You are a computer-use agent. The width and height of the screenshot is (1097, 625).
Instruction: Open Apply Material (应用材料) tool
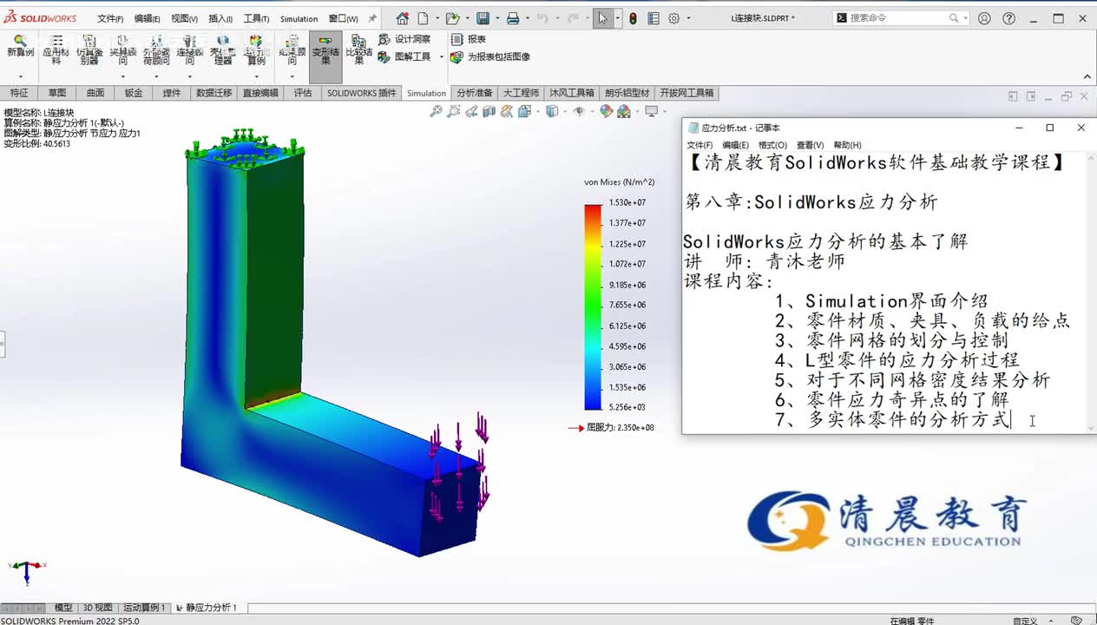click(56, 50)
